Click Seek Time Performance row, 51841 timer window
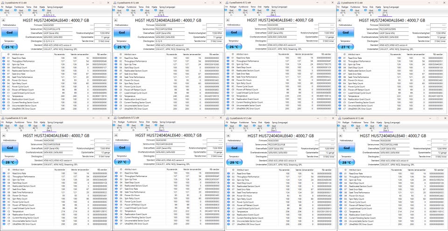 [x=56, y=192]
